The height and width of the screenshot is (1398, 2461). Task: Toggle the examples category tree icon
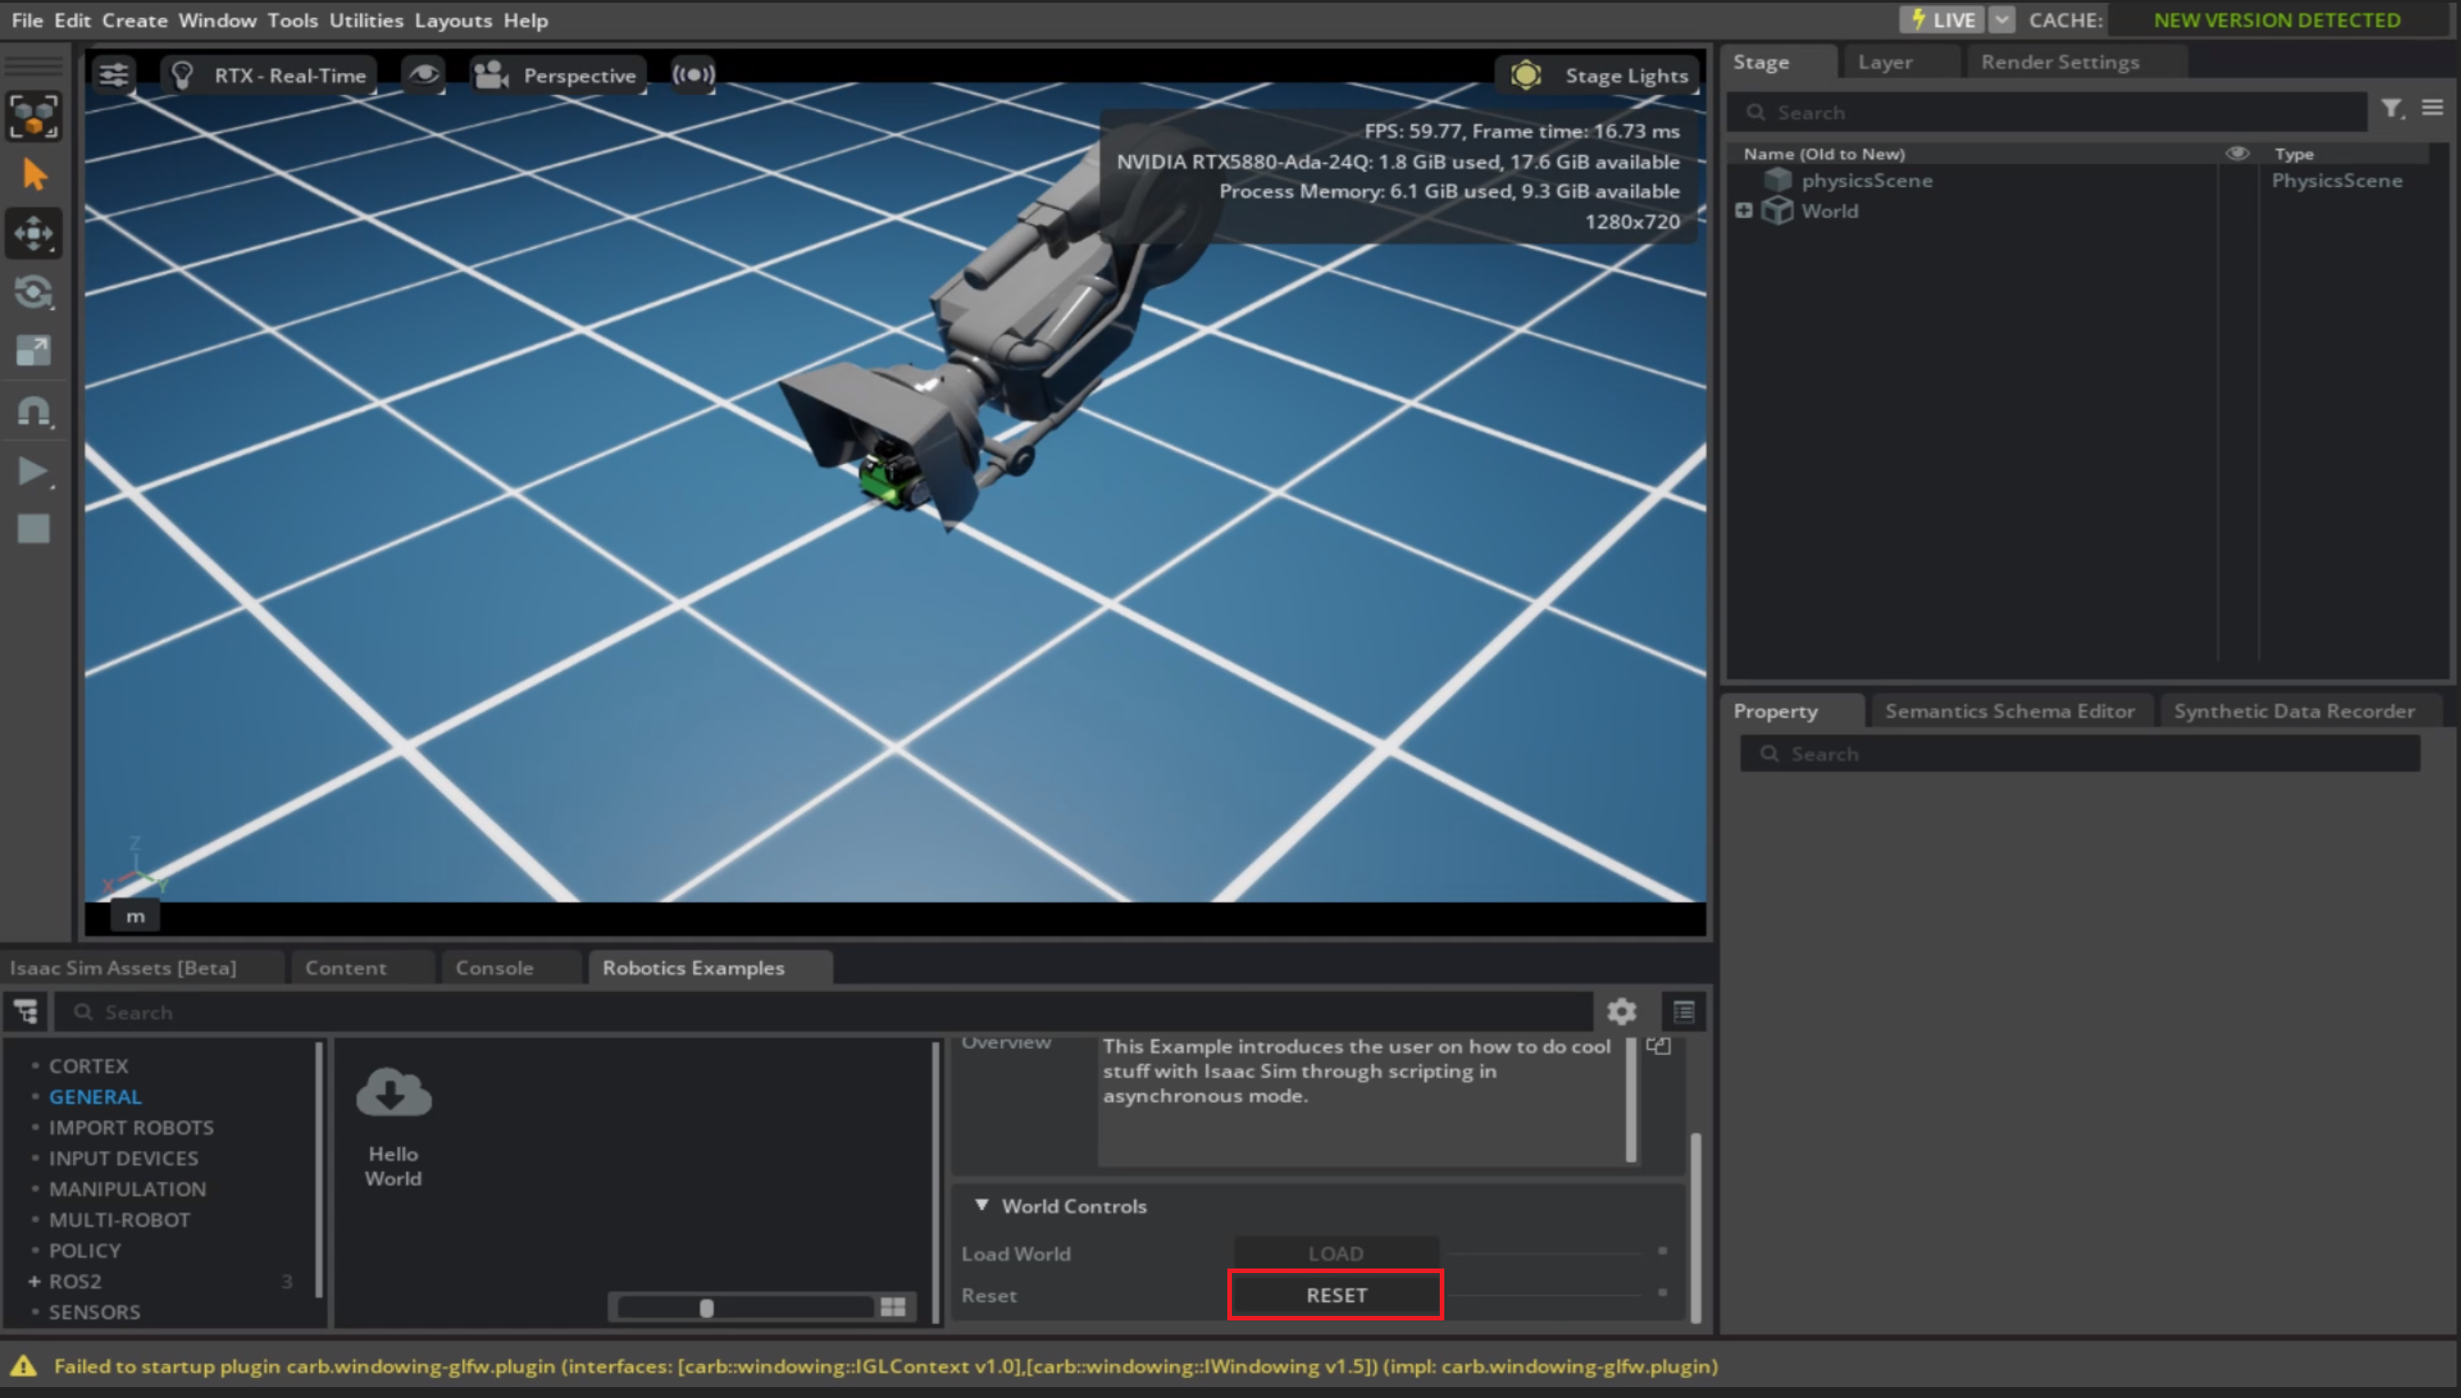click(26, 1012)
